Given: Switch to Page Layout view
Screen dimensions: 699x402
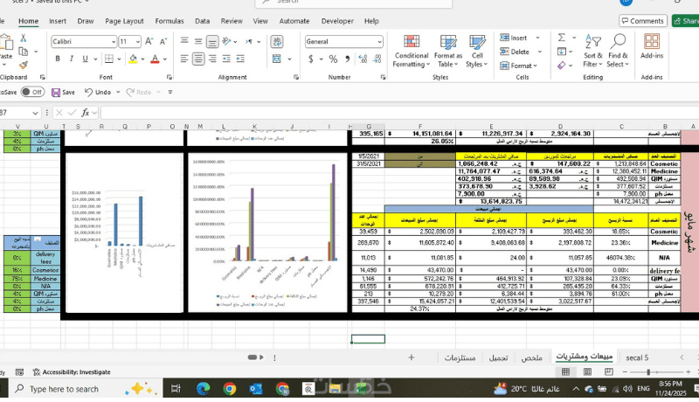Looking at the screenshot, I should pyautogui.click(x=587, y=371).
